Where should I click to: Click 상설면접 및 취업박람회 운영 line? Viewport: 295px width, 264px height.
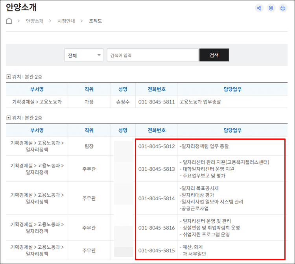[210, 228]
